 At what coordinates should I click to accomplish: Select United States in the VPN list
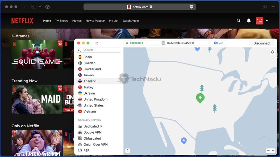coord(99,105)
